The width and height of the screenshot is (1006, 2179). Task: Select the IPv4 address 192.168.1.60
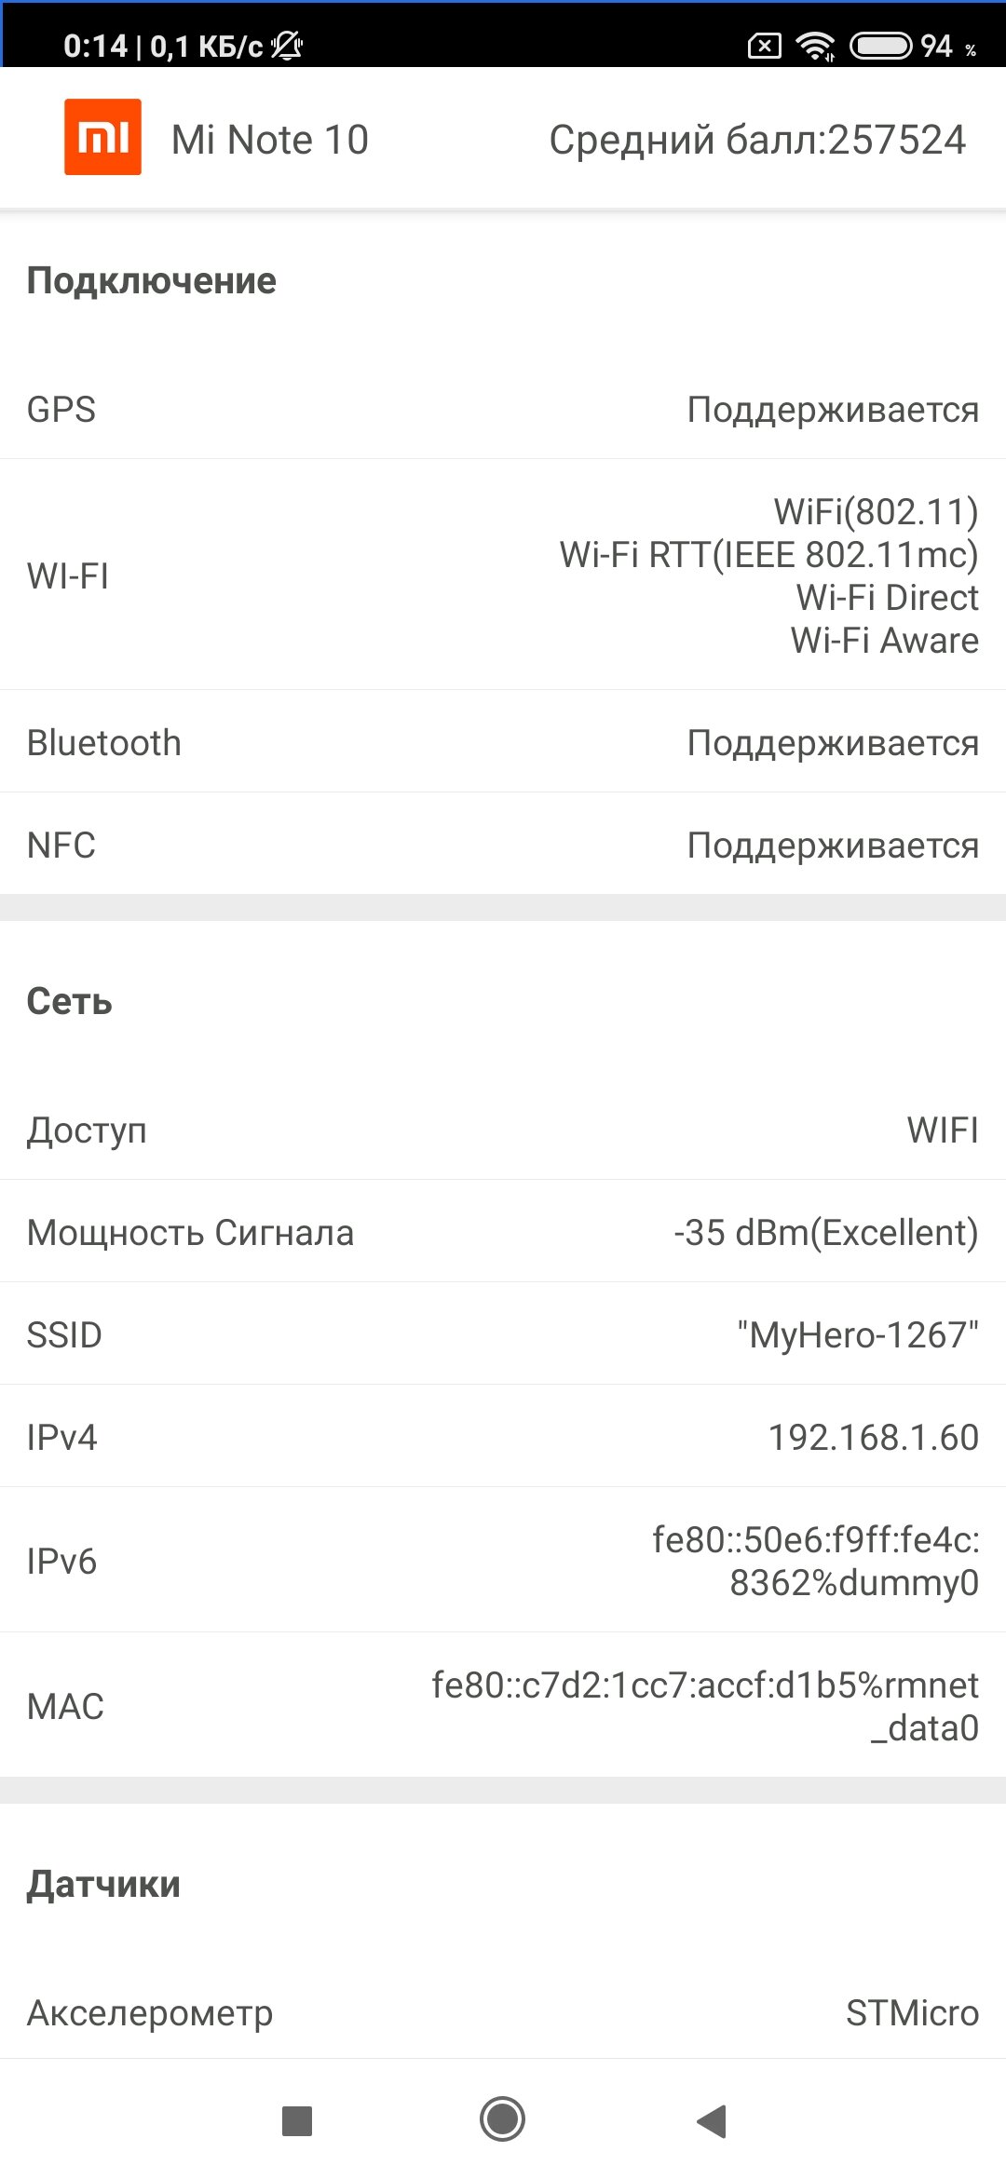[874, 1437]
